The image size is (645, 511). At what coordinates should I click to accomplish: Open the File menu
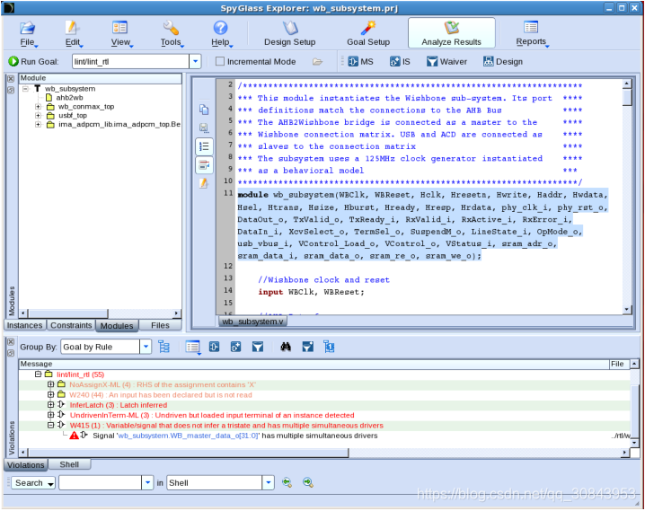28,34
